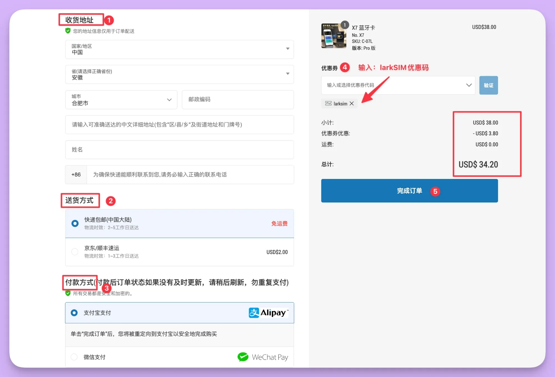This screenshot has height=377, width=555.
Task: Click the green shield icon beside 所有交易都是安全和加密的
Action: coord(68,293)
